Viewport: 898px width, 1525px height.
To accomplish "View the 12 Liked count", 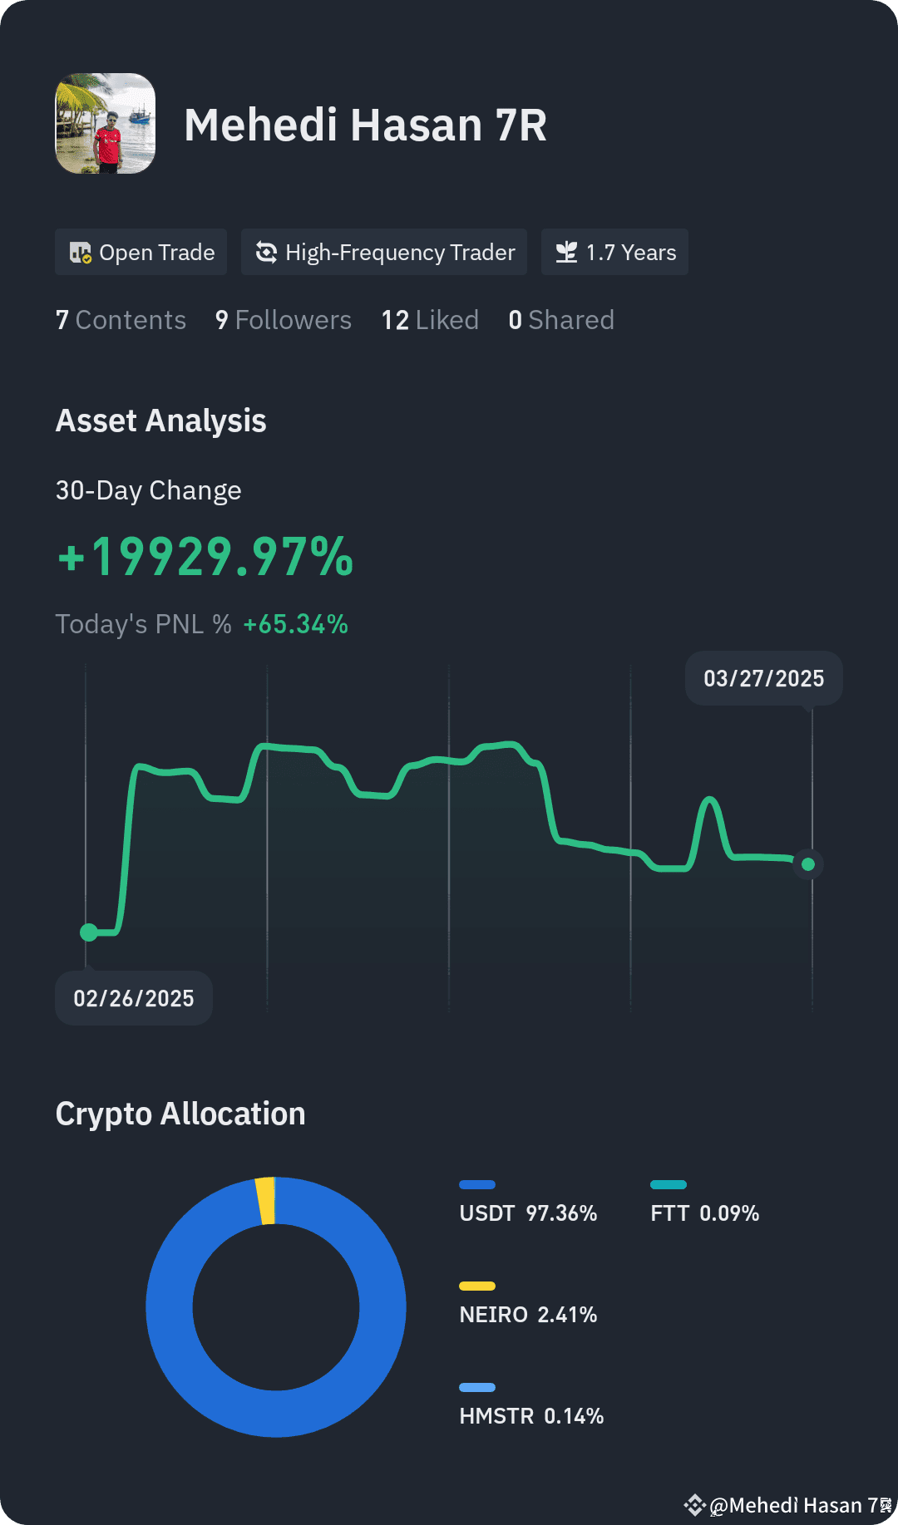I will [430, 320].
